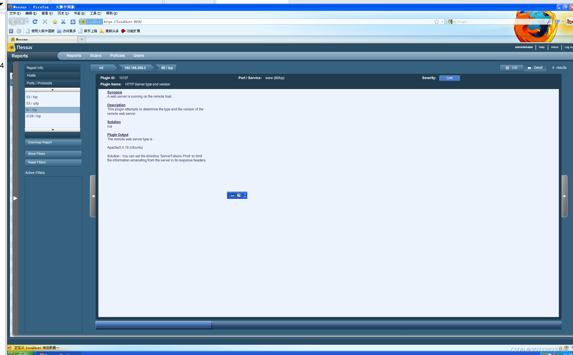Open the address bar history dropdown
Image resolution: width=573 pixels, height=355 pixels.
click(x=442, y=22)
